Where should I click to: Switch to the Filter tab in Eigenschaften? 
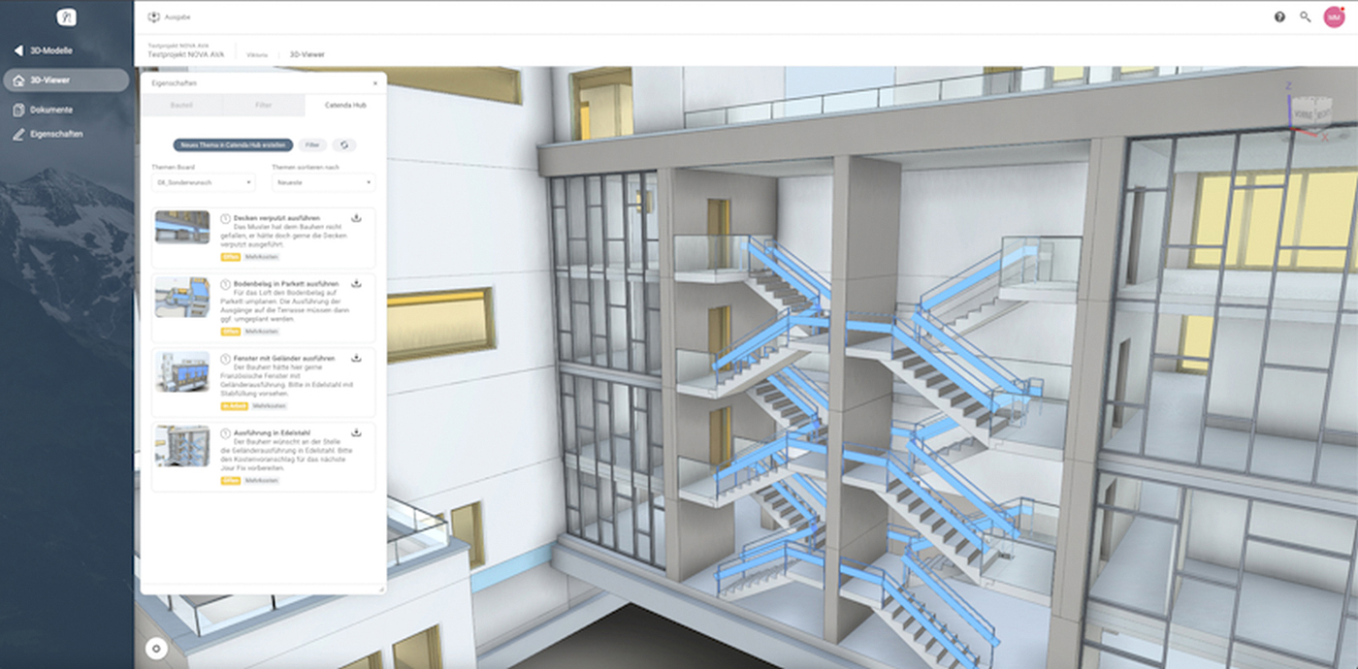click(x=264, y=105)
